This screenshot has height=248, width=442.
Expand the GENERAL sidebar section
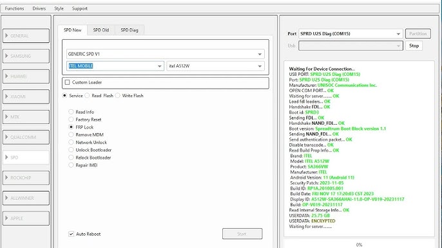pos(26,36)
